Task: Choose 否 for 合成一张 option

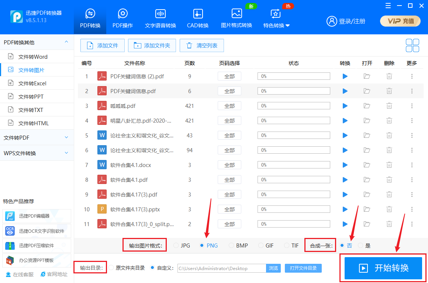Action: pyautogui.click(x=346, y=246)
